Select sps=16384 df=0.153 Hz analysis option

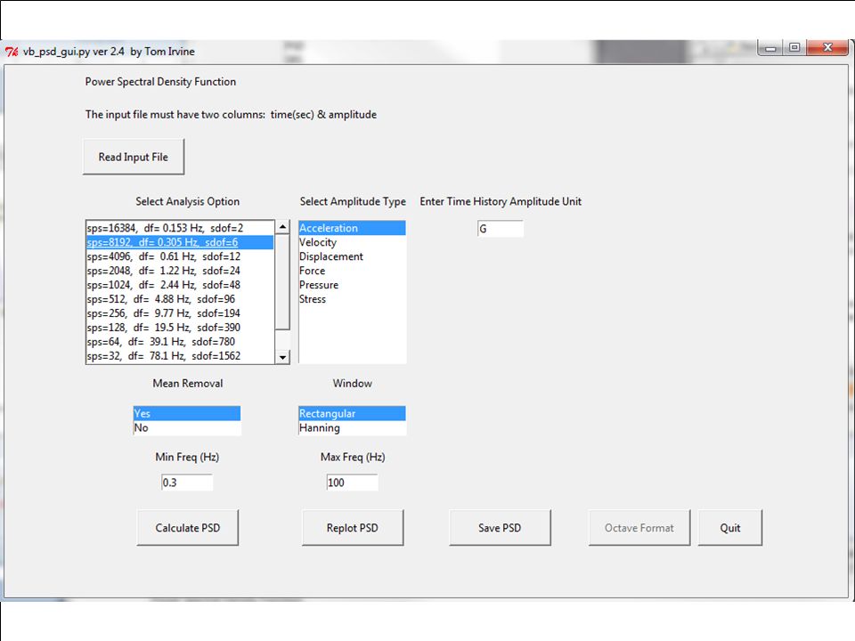(181, 228)
